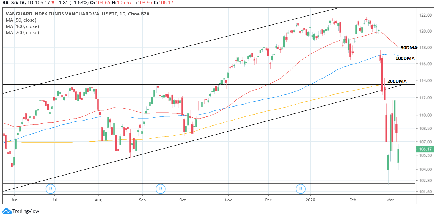
Task: Click the 114.00 price axis label
Action: click(x=425, y=81)
